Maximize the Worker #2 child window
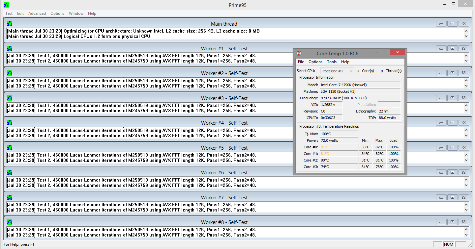This screenshot has width=475, height=249. 453,73
